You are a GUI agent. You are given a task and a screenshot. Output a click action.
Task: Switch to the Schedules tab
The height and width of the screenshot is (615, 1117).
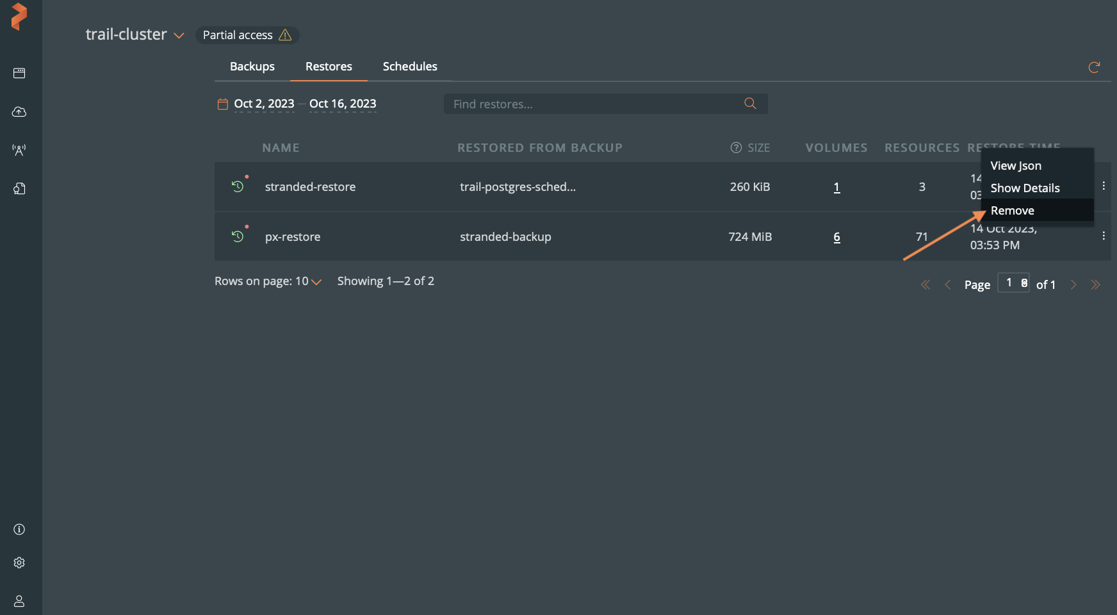(x=410, y=67)
